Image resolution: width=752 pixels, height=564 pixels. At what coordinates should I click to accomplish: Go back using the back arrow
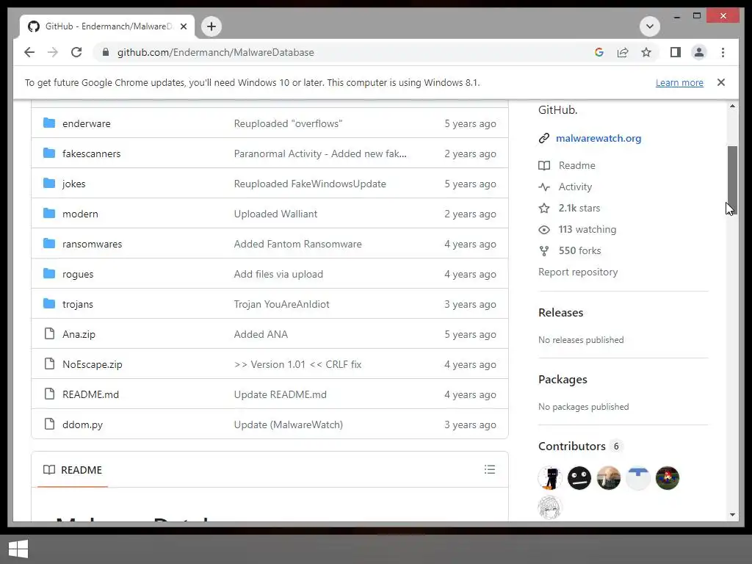click(29, 52)
